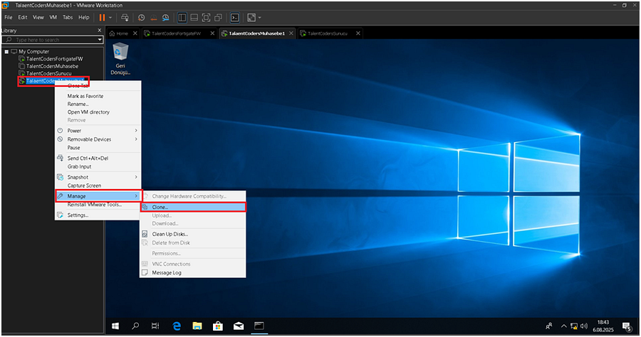Open Task View in guest taskbar

pos(155,326)
